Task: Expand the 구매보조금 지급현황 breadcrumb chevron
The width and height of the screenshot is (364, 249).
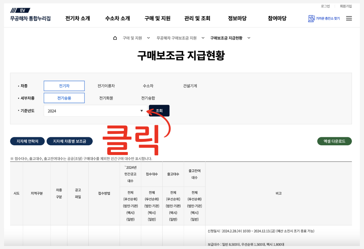Action: tap(248, 38)
